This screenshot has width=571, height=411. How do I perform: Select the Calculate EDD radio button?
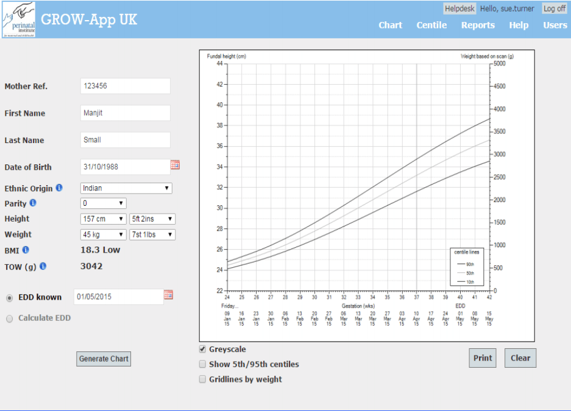10,318
